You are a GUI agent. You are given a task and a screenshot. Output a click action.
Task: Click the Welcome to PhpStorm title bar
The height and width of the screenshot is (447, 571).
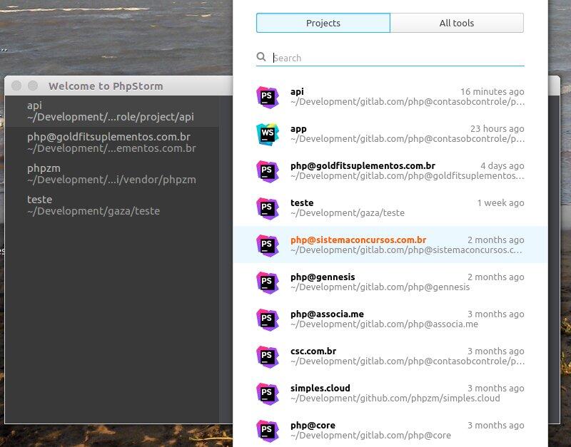[106, 86]
